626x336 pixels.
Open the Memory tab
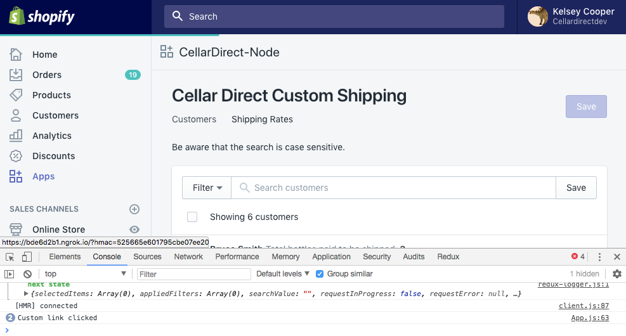coord(285,257)
